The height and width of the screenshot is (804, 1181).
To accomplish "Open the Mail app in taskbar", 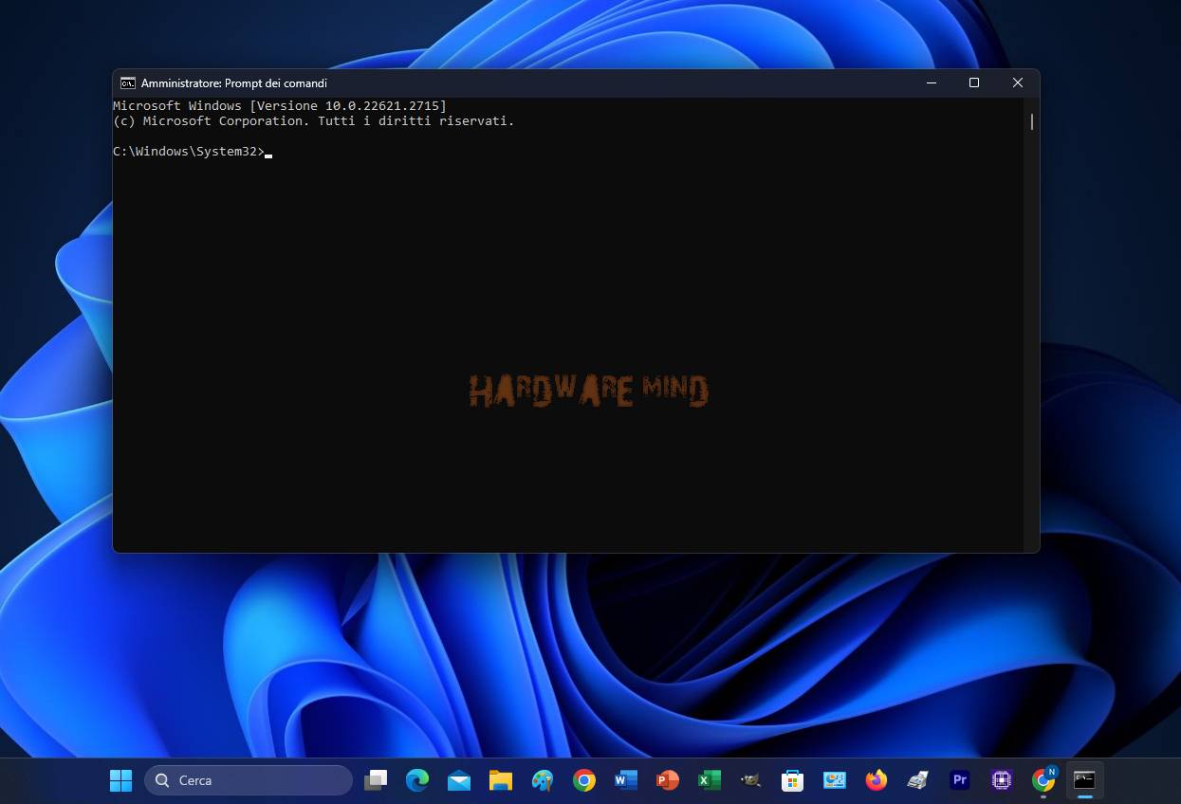I will click(x=459, y=780).
